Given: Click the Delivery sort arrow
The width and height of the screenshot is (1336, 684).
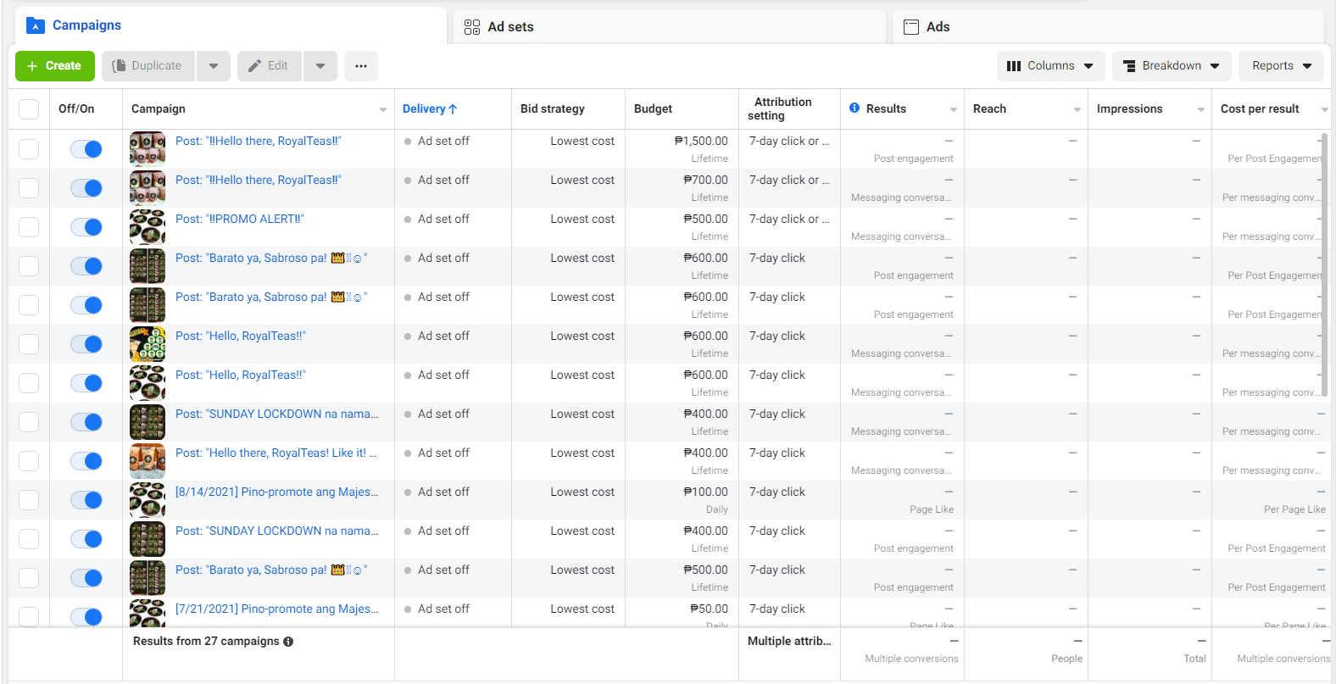Looking at the screenshot, I should [453, 109].
